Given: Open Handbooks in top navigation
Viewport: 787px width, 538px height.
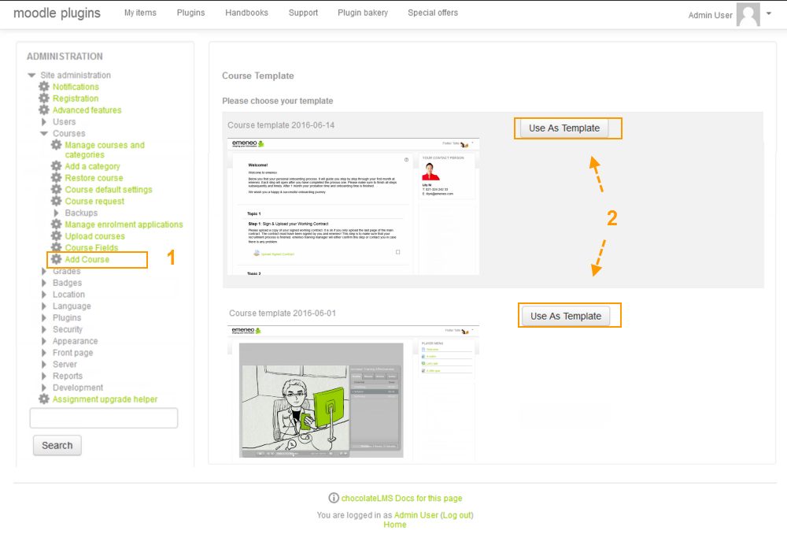Looking at the screenshot, I should [246, 13].
